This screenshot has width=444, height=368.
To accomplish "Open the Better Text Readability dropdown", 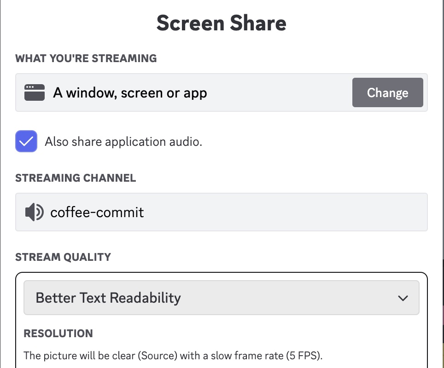I will (x=108, y=298).
